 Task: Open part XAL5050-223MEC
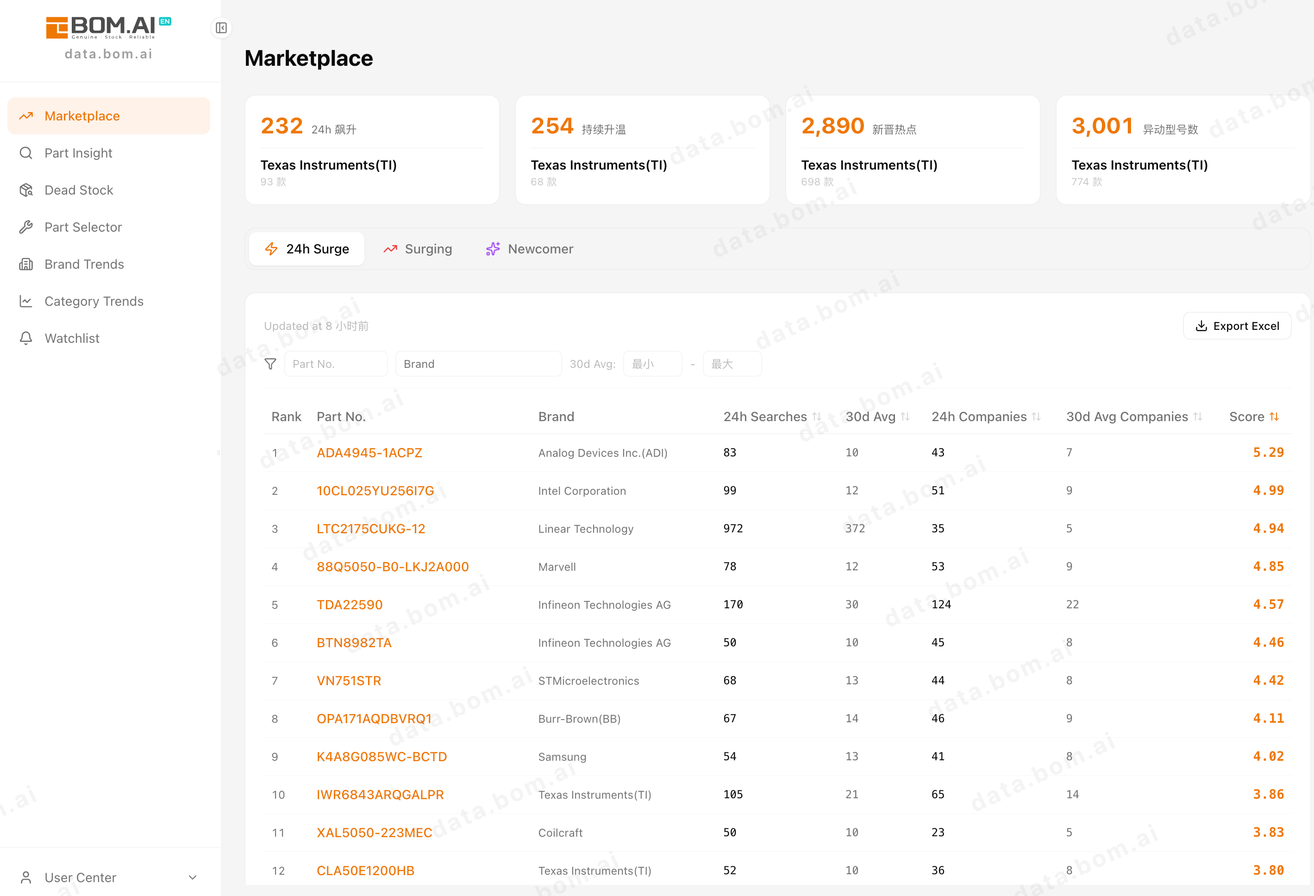point(374,833)
